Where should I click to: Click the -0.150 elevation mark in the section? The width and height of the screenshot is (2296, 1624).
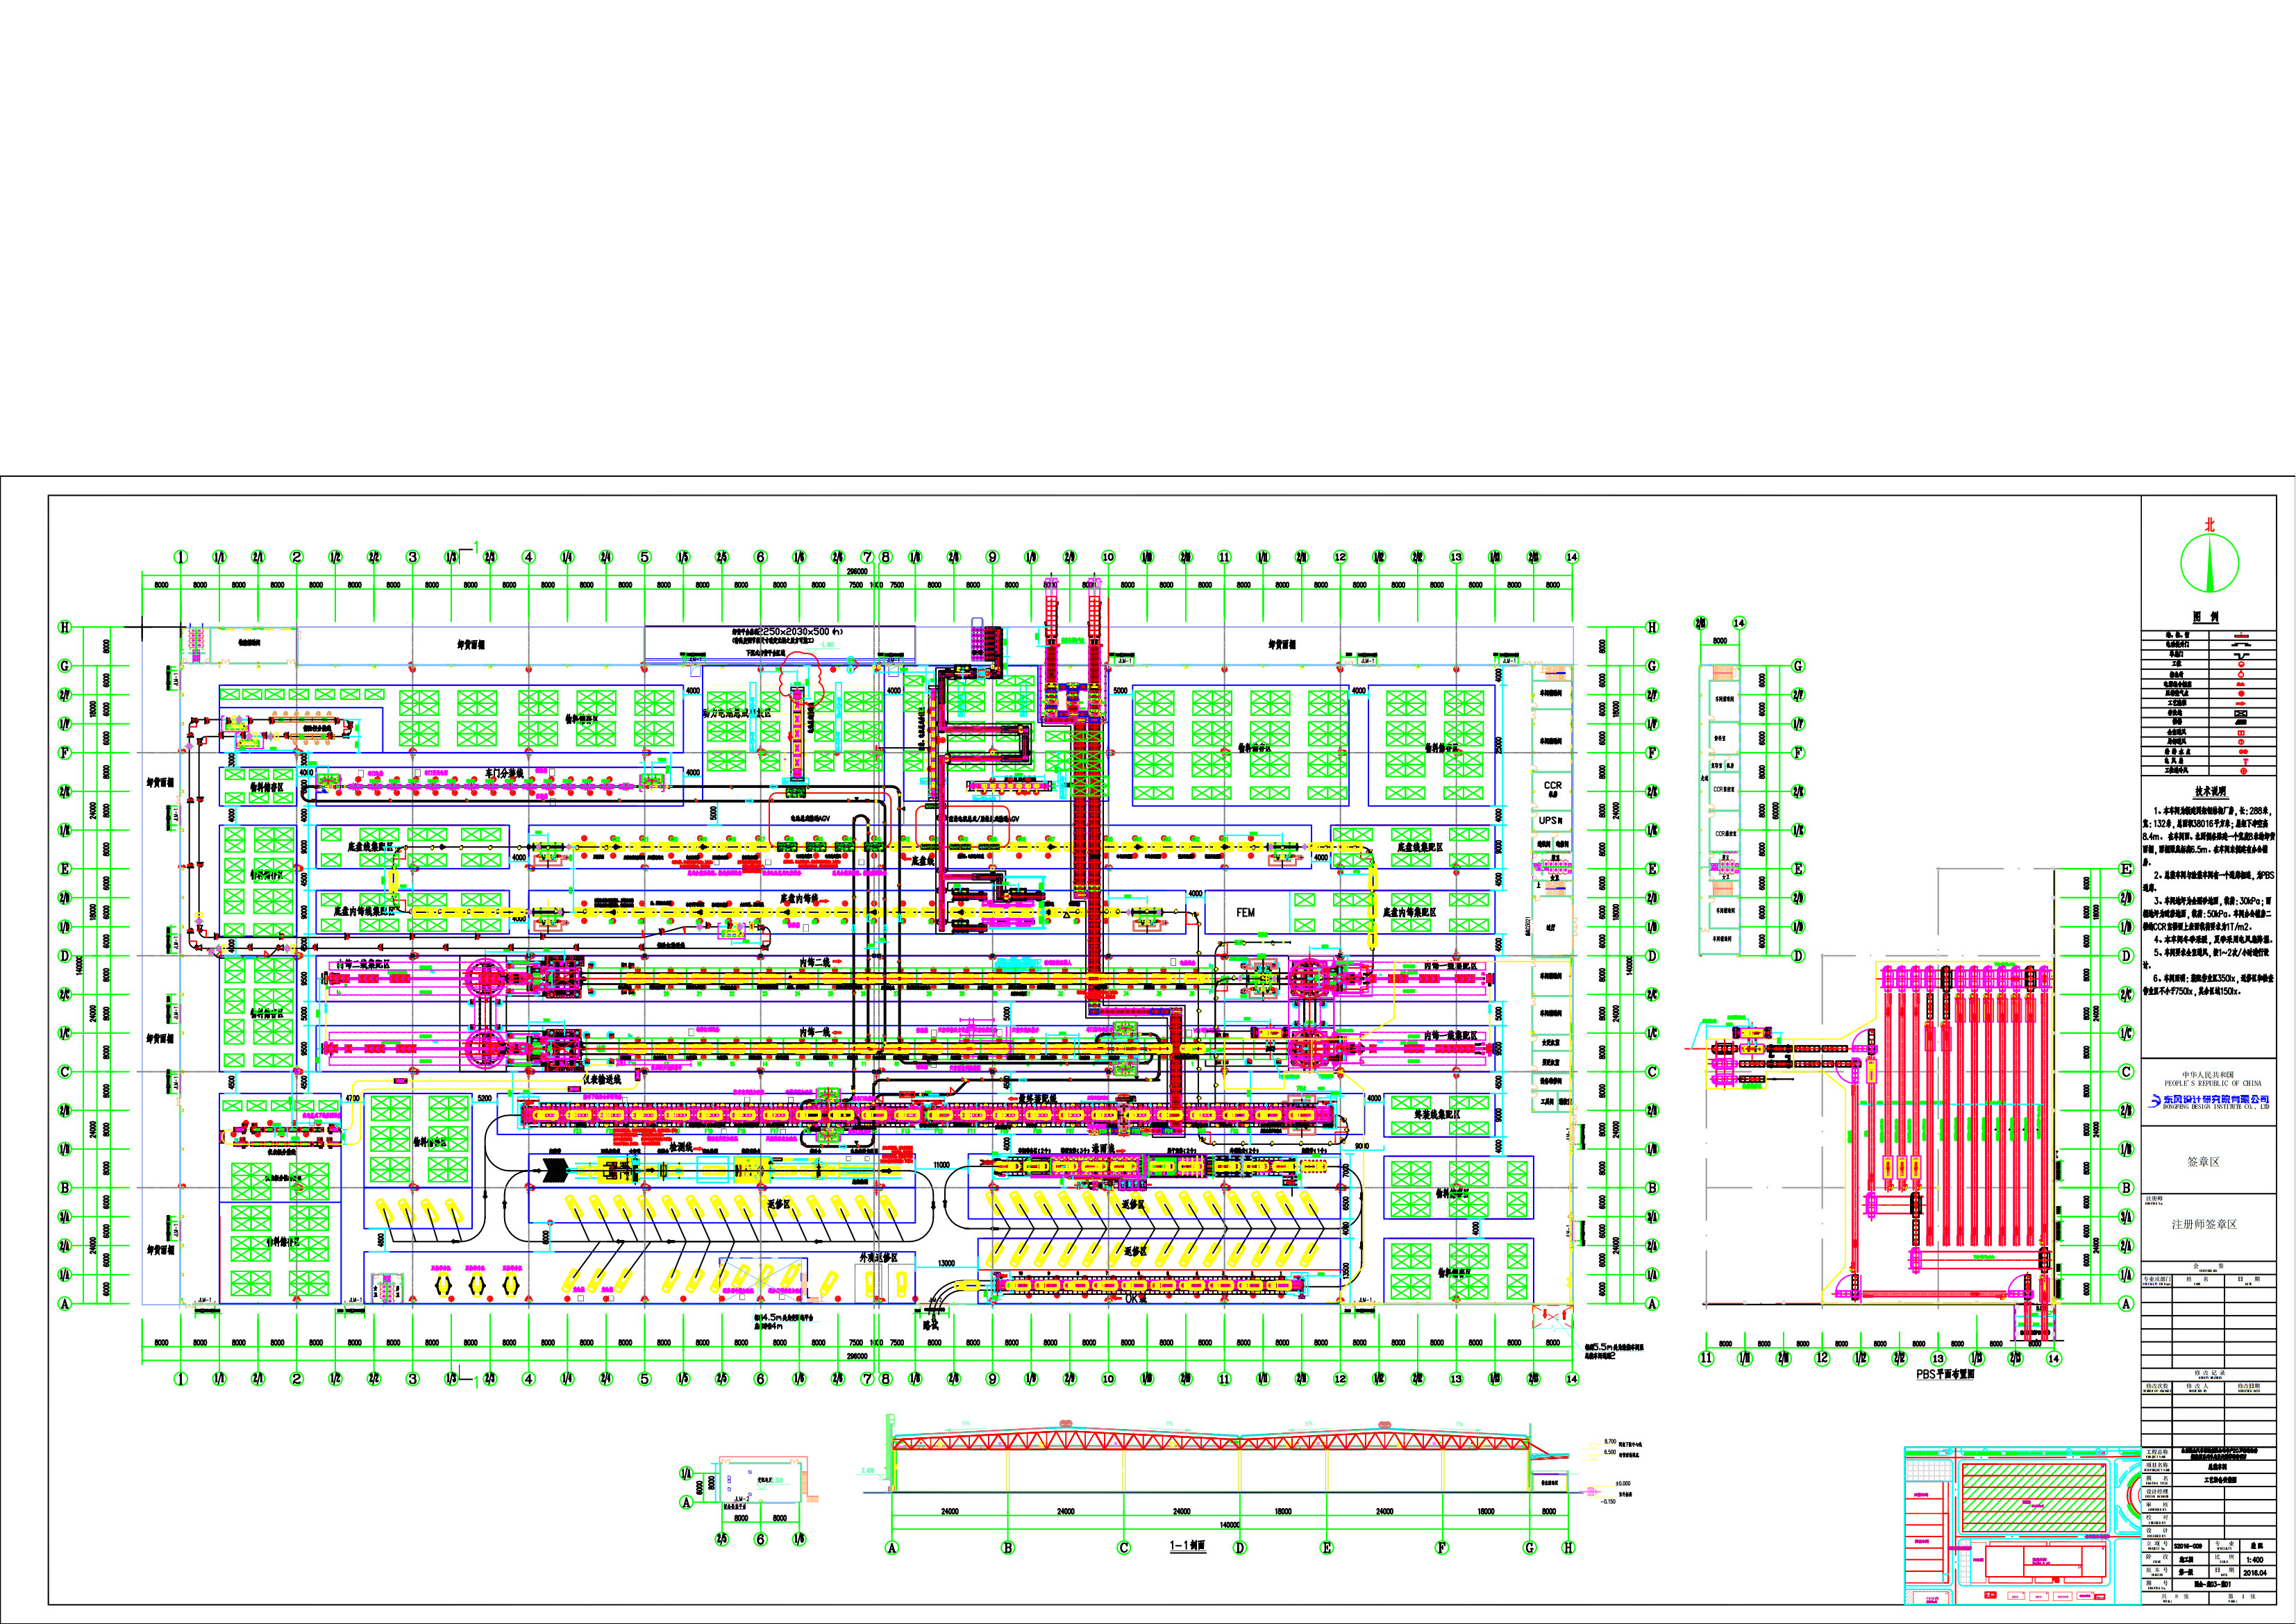(x=1608, y=1501)
